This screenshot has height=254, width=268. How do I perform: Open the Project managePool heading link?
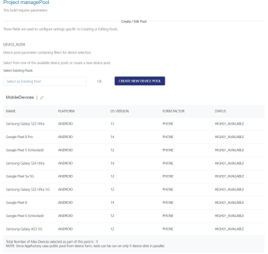(x=26, y=3)
